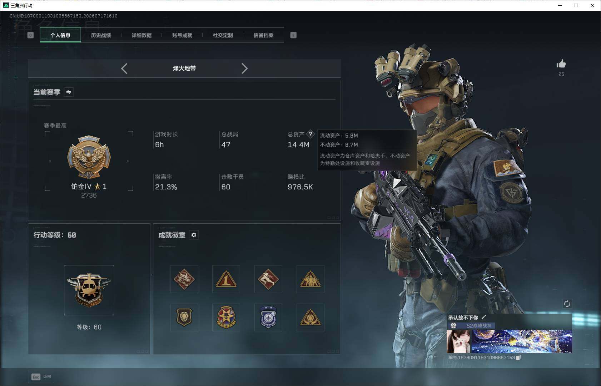
Task: Go to previous game mode arrow
Action: (124, 68)
